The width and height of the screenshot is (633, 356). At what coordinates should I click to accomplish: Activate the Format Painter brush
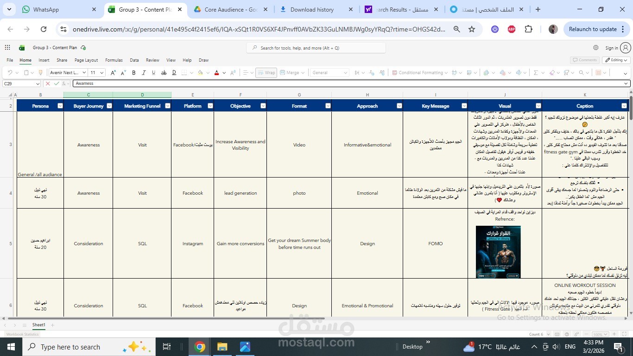40,72
